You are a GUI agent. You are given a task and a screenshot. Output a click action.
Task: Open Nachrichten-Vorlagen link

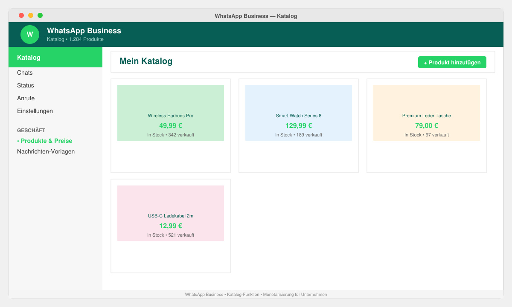[x=46, y=151]
